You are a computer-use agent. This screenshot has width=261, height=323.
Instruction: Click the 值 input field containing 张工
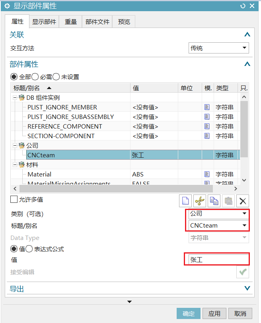tap(219, 260)
